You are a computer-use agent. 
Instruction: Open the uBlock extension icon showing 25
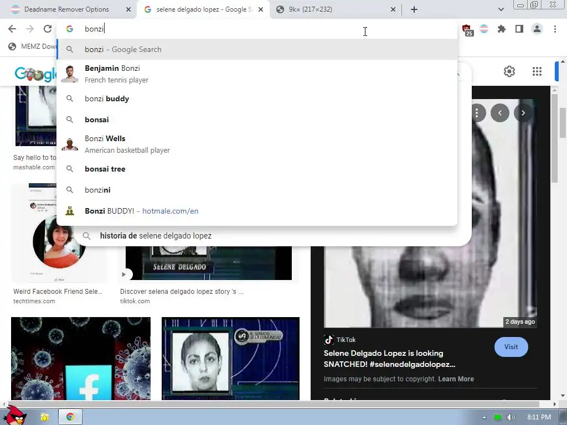click(467, 30)
